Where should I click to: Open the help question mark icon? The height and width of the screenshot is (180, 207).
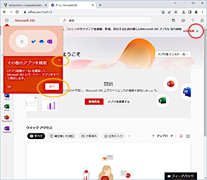193,20
